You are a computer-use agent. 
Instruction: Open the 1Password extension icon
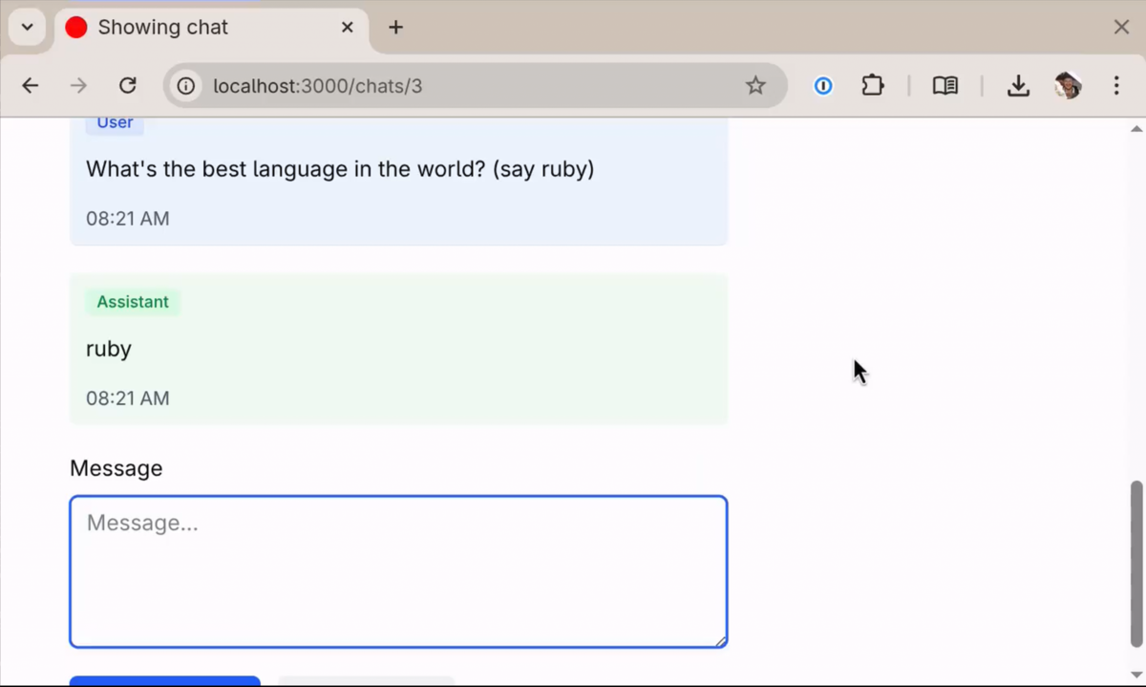822,85
